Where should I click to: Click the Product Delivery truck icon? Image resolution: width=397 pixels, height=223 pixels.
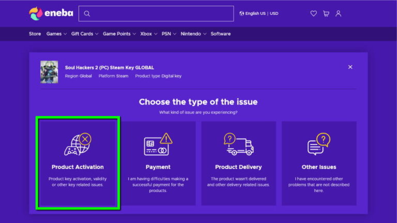[238, 144]
